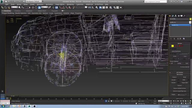Open Rendered Frame Window icon

click(x=118, y=7)
